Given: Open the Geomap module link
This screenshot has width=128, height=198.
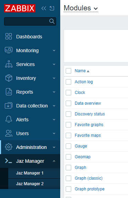Looking at the screenshot, I should [83, 157].
